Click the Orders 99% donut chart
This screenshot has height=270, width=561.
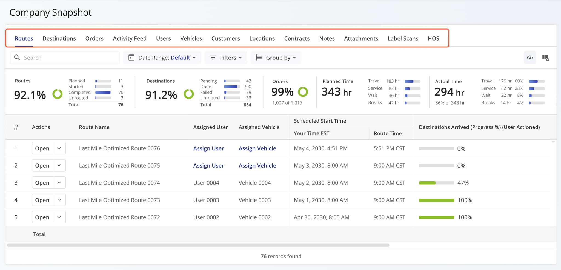303,92
